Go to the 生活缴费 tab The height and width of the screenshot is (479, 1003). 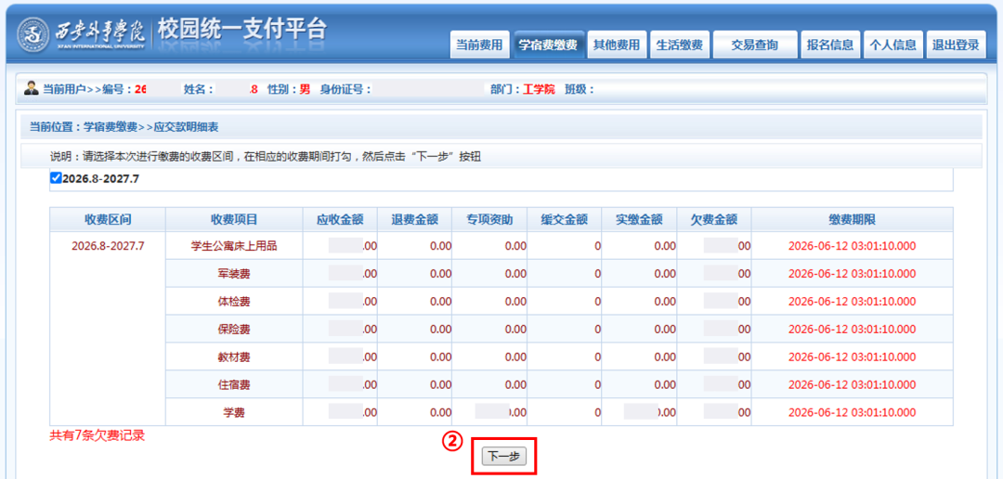click(679, 45)
